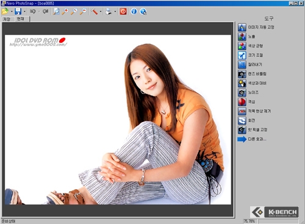The height and width of the screenshot is (224, 305).
Task: Undo the last edit
Action: 33,12
